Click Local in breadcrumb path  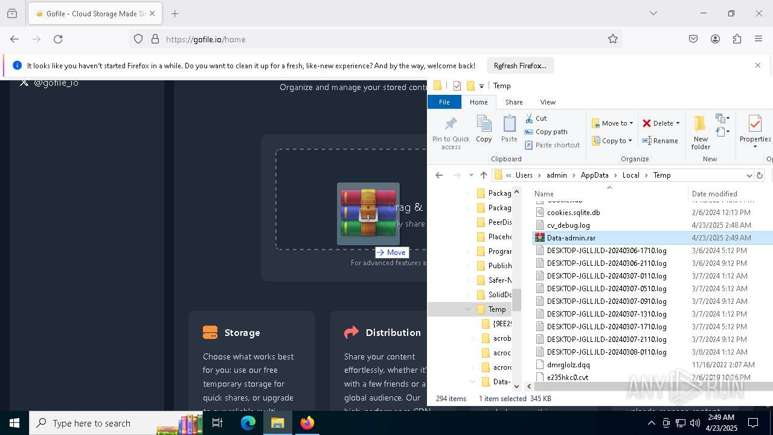[x=630, y=175]
